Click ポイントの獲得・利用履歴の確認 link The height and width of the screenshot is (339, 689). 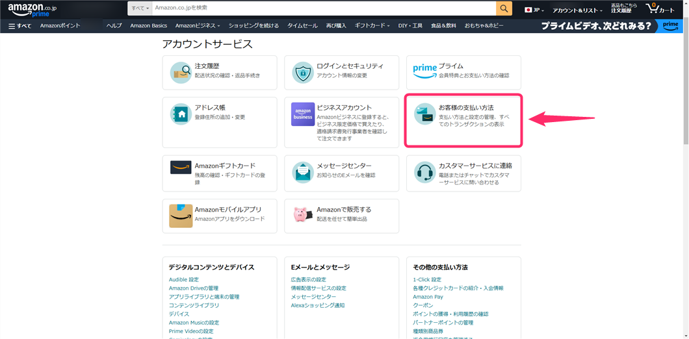pos(451,314)
